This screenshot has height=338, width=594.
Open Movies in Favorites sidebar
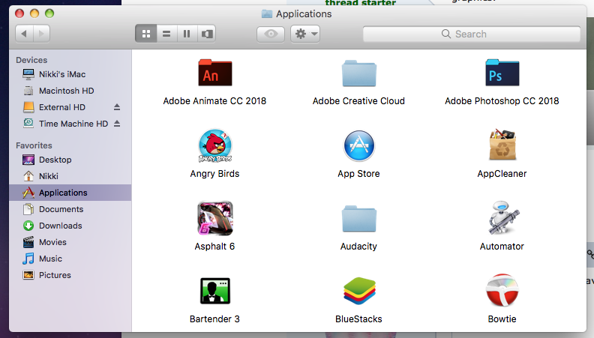click(70, 242)
